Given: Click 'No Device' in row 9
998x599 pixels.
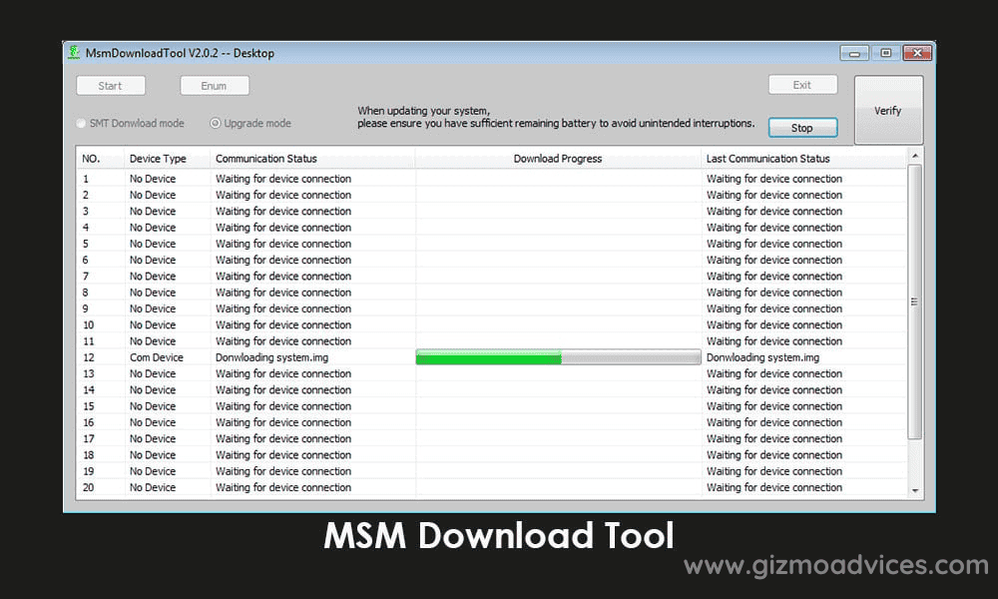Looking at the screenshot, I should [153, 308].
